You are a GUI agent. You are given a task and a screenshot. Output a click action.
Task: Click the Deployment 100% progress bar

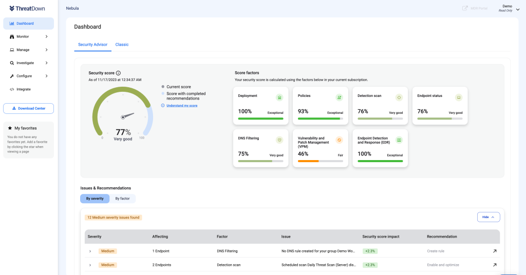(x=260, y=119)
